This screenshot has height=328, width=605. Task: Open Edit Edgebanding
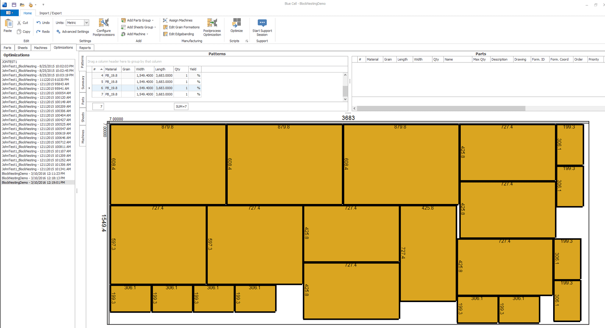click(178, 34)
